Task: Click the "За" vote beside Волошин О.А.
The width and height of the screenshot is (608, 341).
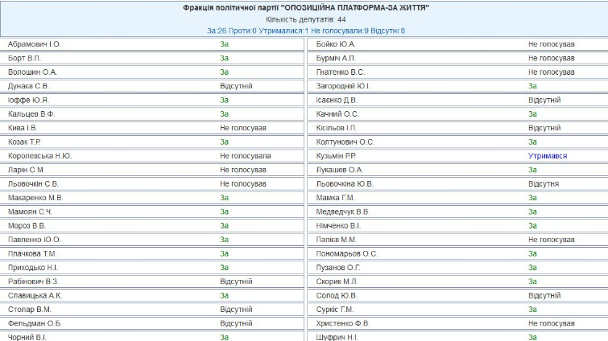Action: pyautogui.click(x=225, y=72)
